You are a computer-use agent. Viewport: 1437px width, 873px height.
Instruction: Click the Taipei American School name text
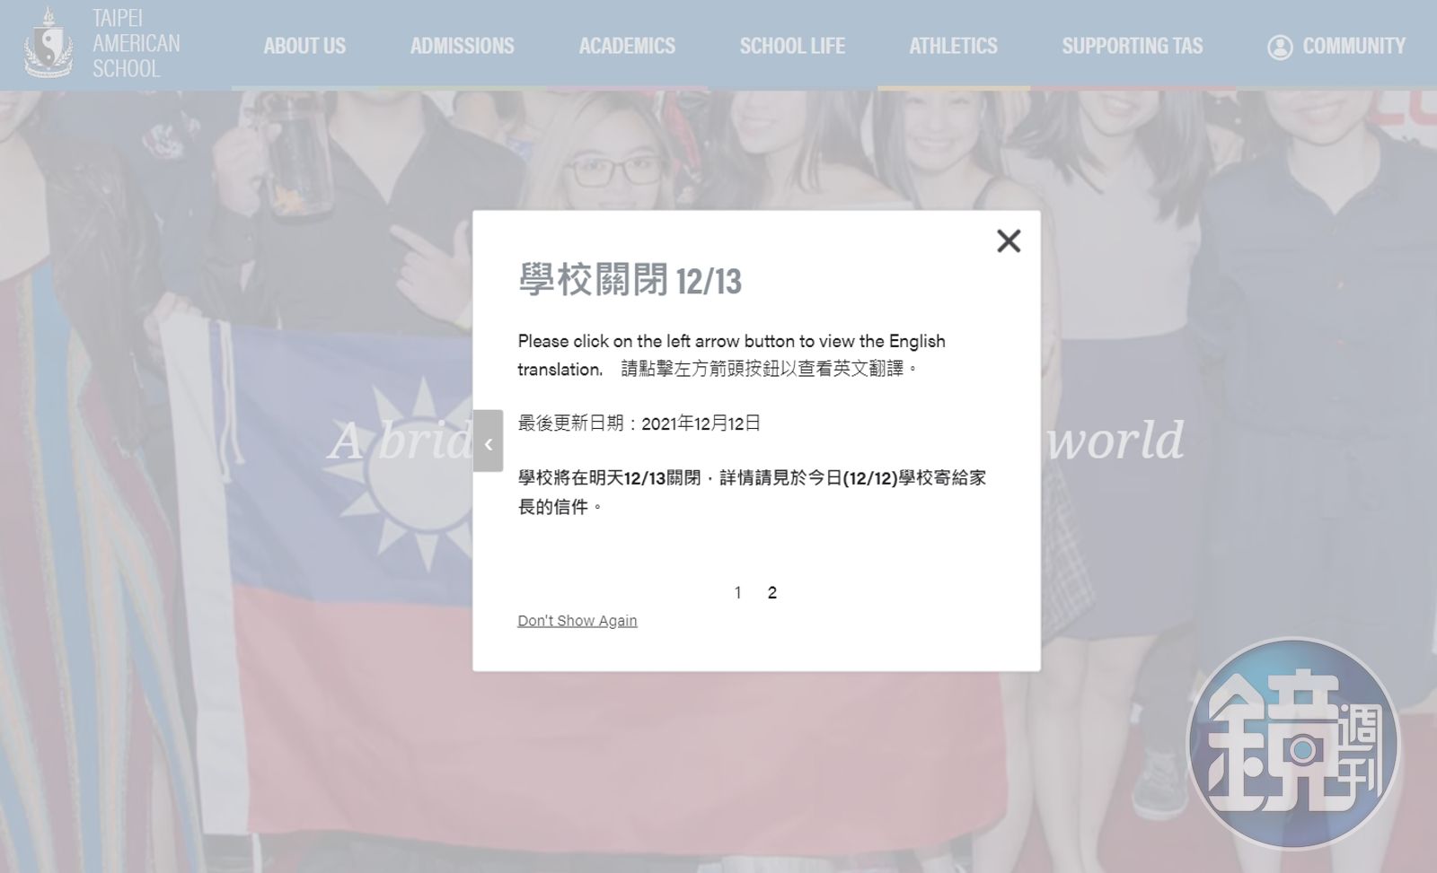click(136, 43)
